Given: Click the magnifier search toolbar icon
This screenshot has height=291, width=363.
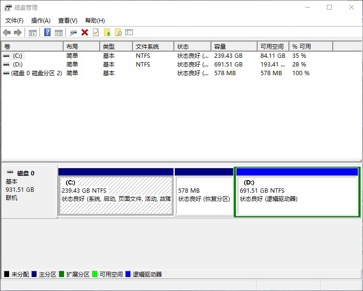Looking at the screenshot, I should coord(118,32).
